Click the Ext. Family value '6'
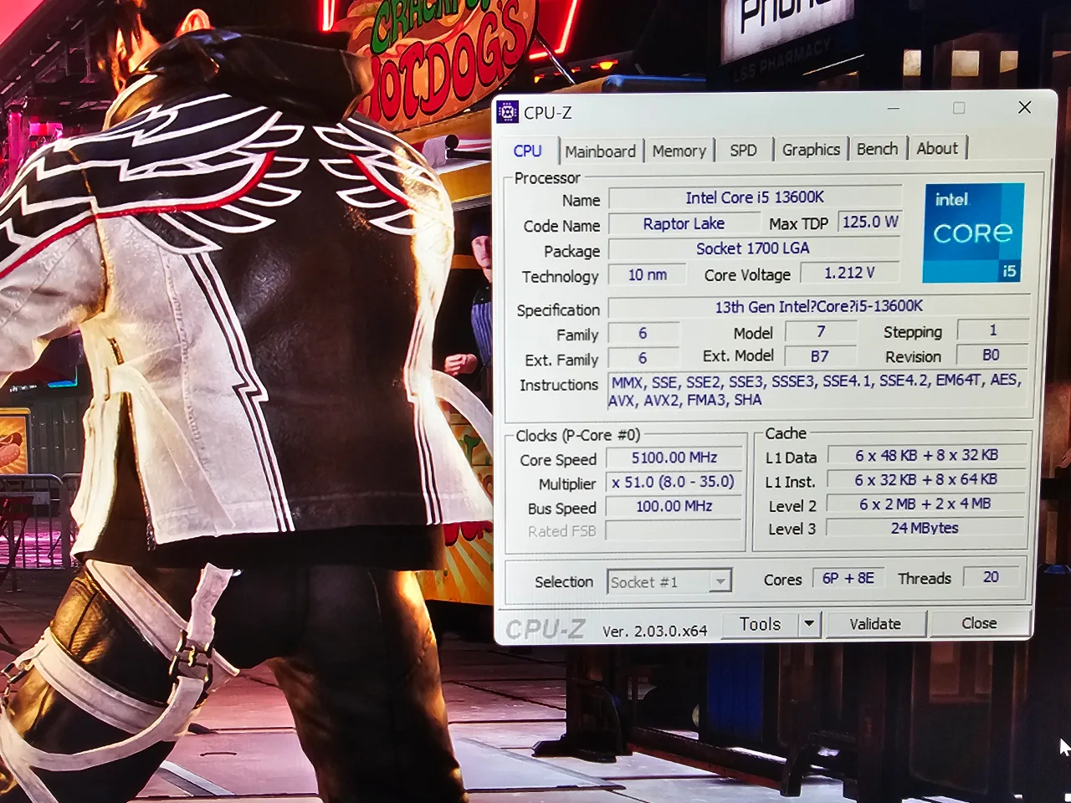This screenshot has width=1071, height=803. pyautogui.click(x=643, y=358)
